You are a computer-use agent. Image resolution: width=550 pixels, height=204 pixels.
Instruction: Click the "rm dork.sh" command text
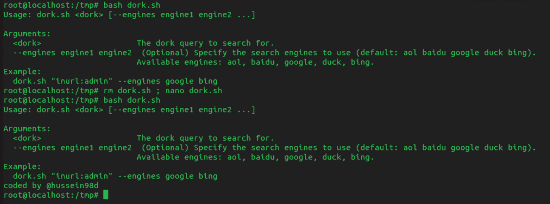pos(127,91)
